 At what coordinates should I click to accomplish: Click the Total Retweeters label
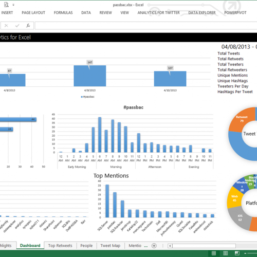[x=232, y=70]
